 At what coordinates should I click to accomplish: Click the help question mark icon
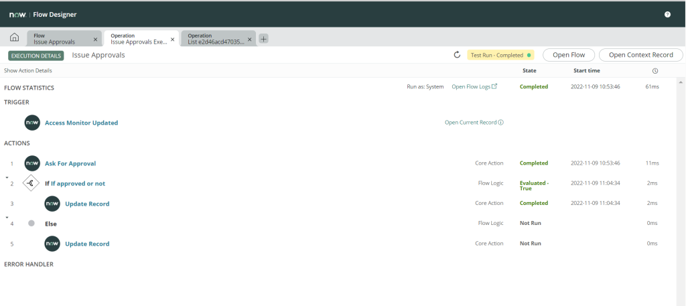tap(667, 14)
